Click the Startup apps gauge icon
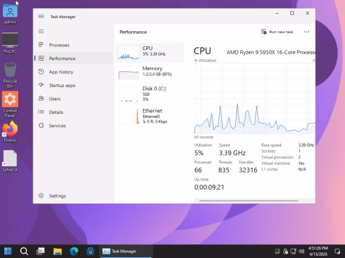Image resolution: width=345 pixels, height=258 pixels. point(41,85)
